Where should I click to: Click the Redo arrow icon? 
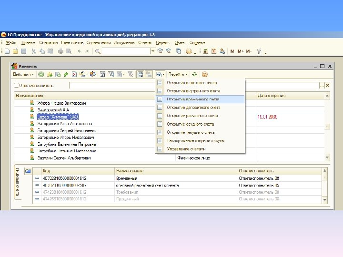point(87,51)
